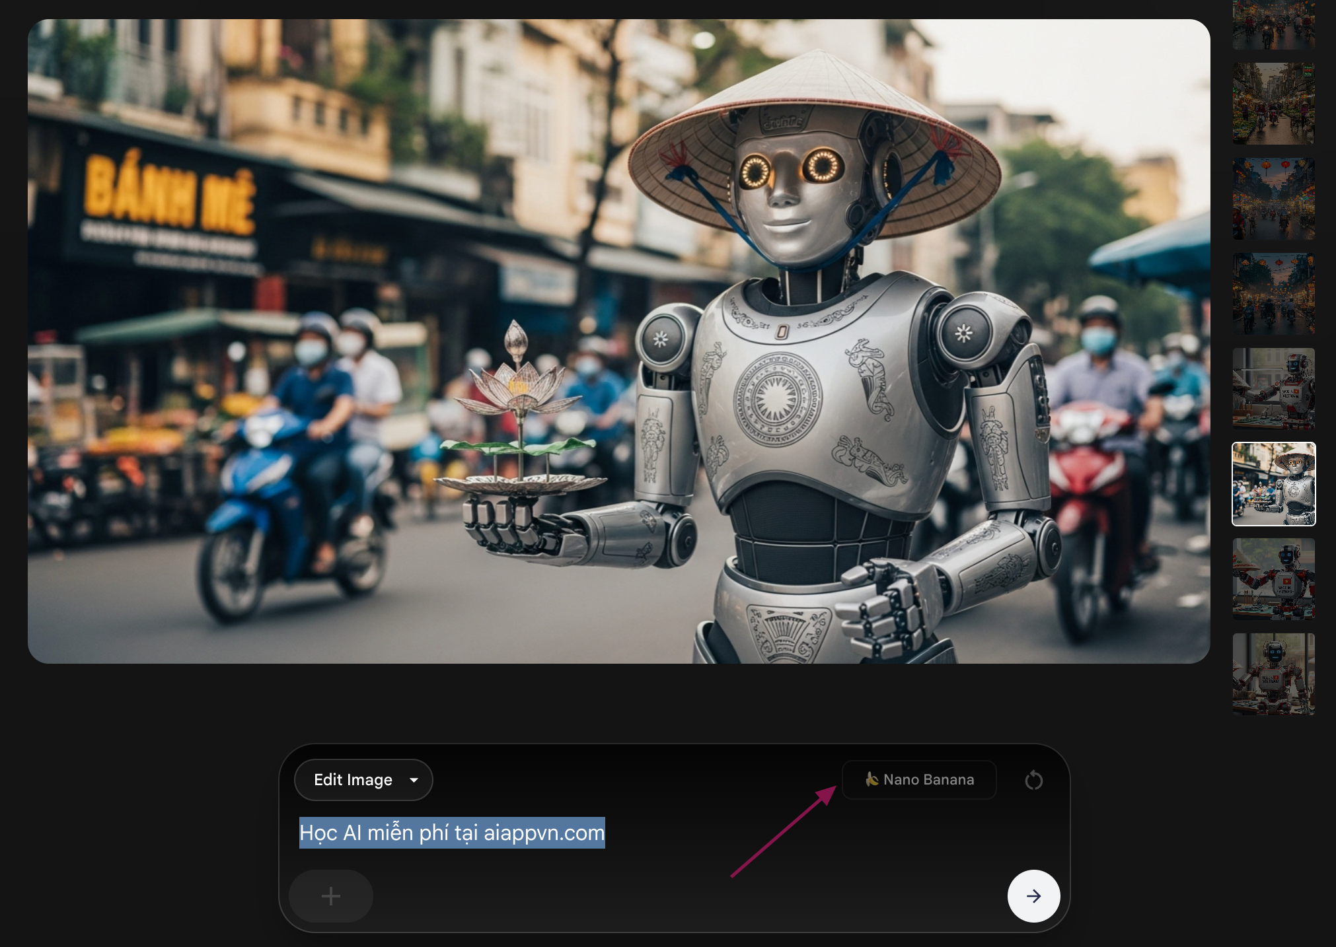The height and width of the screenshot is (947, 1336).
Task: Select the lantern street thumbnail just above the robots
Action: pyautogui.click(x=1273, y=294)
